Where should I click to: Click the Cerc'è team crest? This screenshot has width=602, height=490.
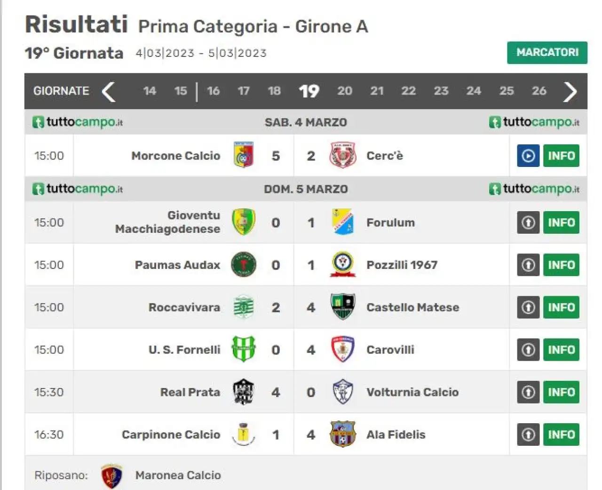click(343, 155)
